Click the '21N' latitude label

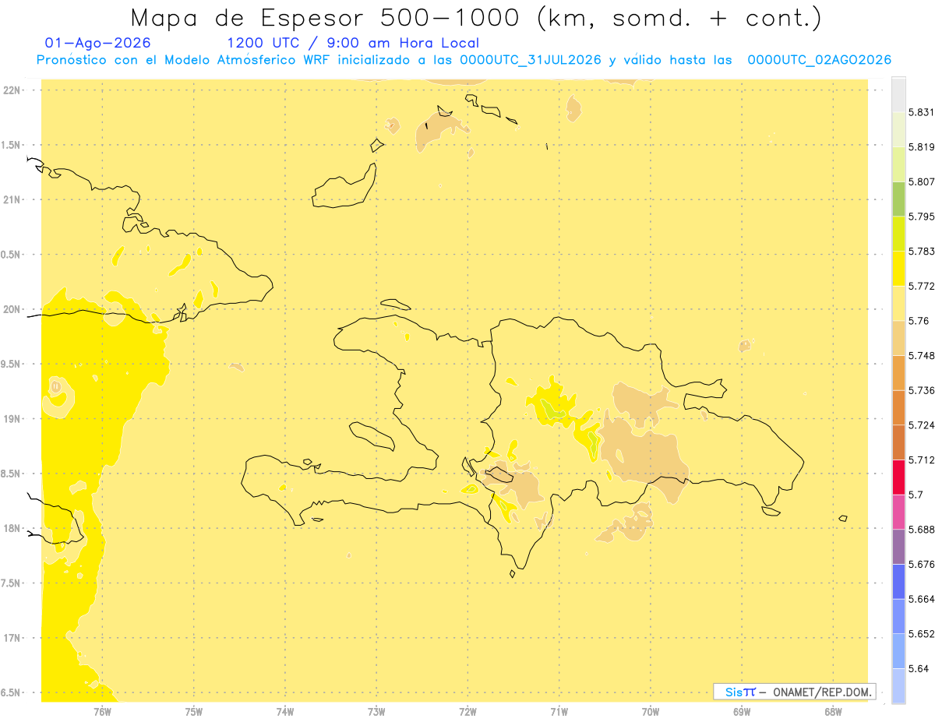click(x=12, y=200)
